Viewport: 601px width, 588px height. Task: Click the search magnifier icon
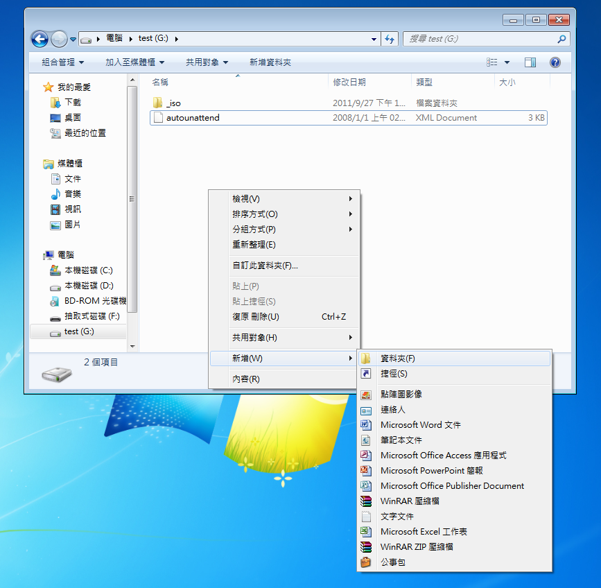561,39
